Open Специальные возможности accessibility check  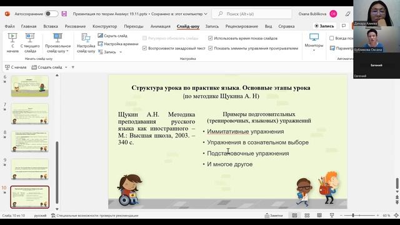coord(95,216)
